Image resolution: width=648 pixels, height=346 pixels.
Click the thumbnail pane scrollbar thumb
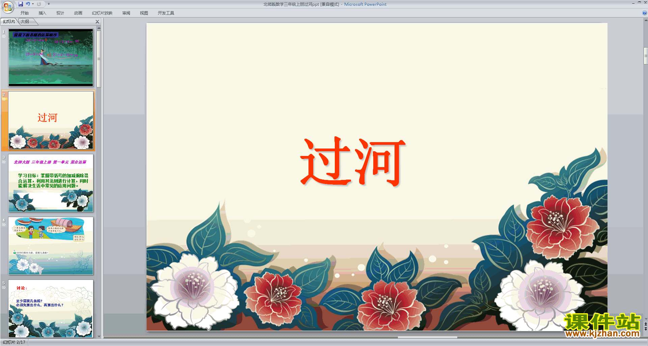pos(99,59)
